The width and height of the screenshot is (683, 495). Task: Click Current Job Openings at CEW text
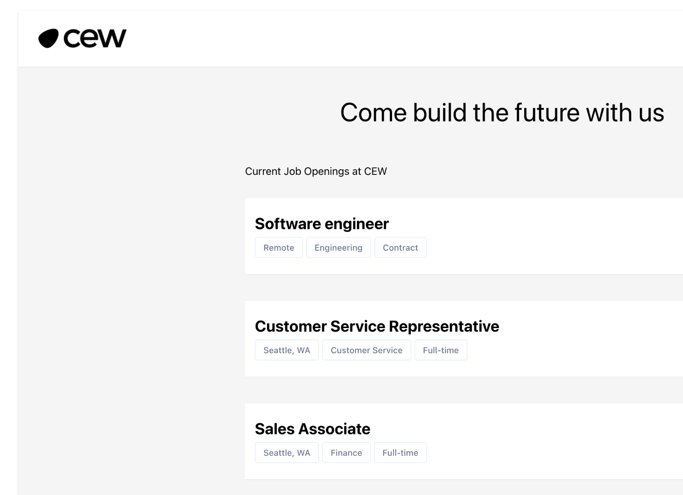pos(316,172)
